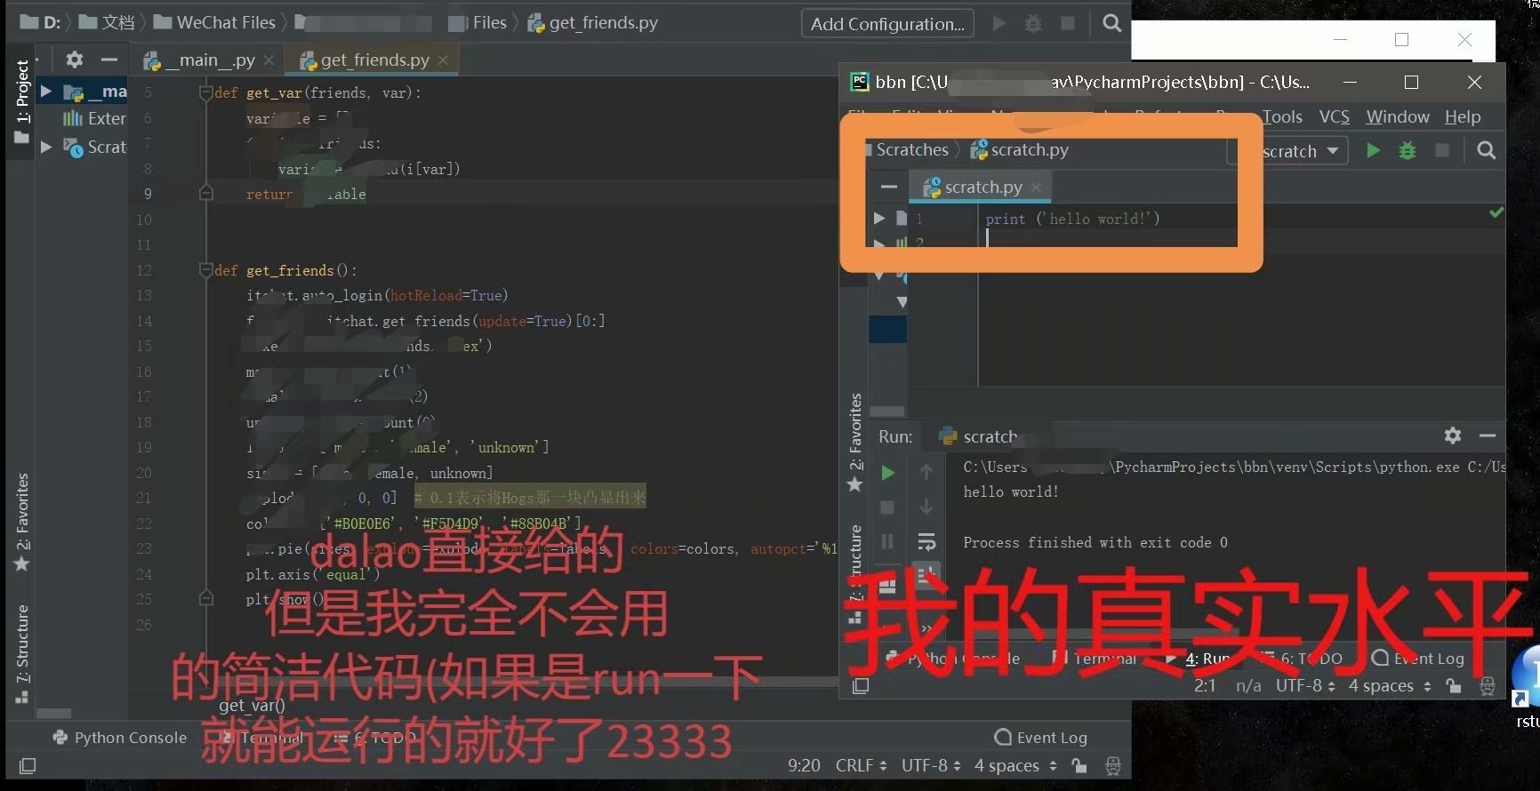Click inspector face icon, bbn status bar
This screenshot has width=1540, height=791.
click(x=1487, y=685)
